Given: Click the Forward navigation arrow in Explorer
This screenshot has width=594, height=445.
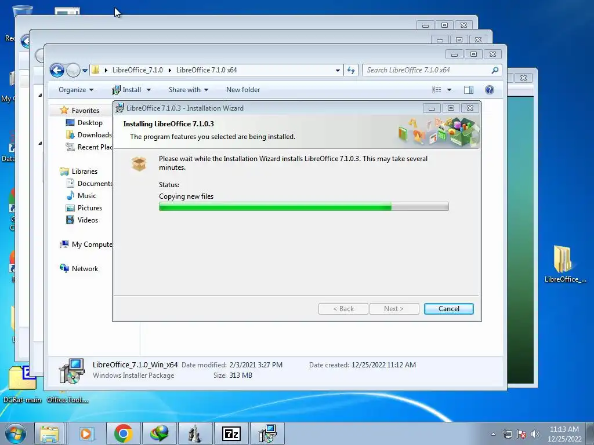Looking at the screenshot, I should pyautogui.click(x=73, y=70).
